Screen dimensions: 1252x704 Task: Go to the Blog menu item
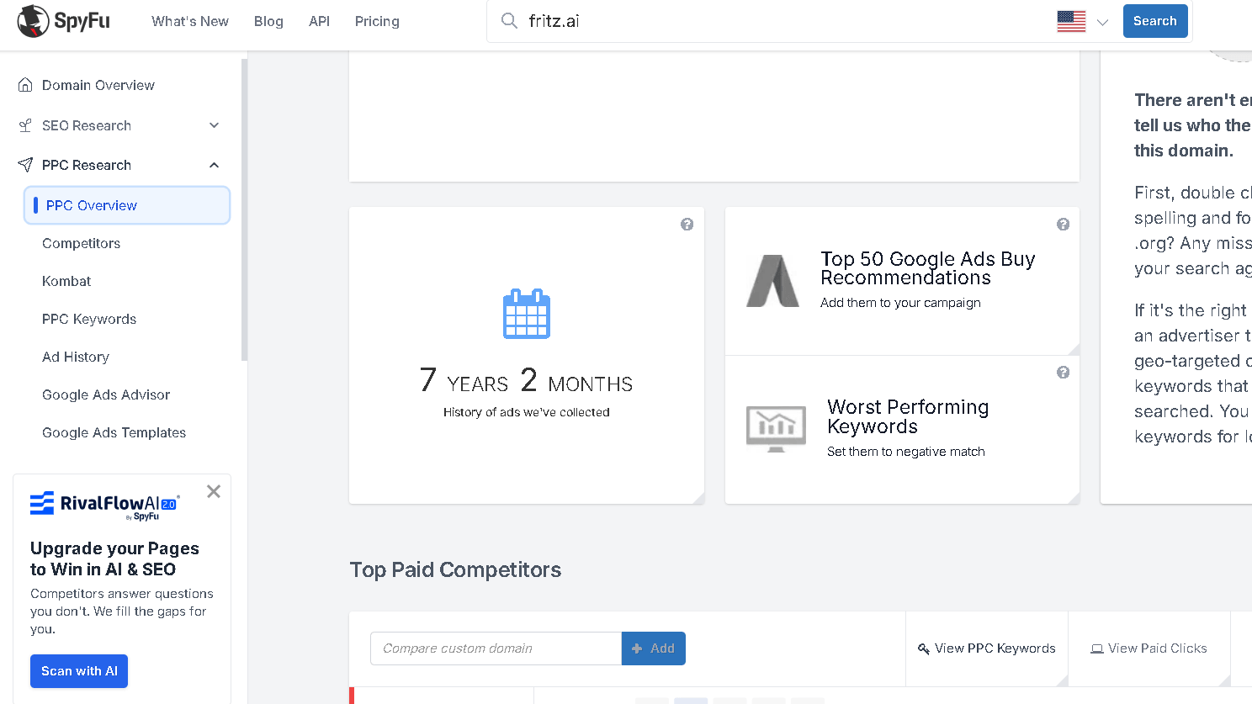268,21
